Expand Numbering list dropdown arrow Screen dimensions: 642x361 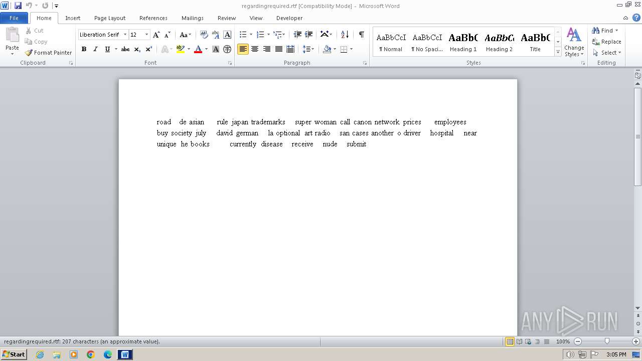click(268, 35)
